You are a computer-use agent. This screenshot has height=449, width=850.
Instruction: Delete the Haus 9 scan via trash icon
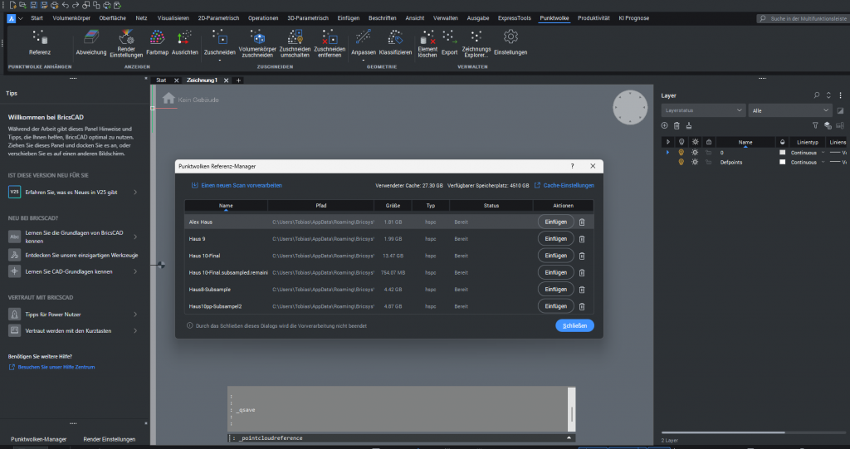tap(582, 239)
